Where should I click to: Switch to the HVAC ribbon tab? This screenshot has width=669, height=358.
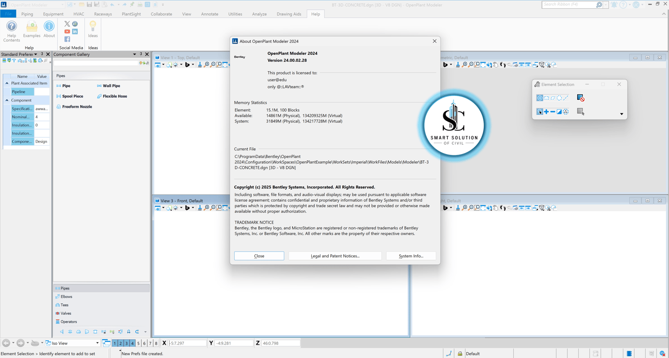click(x=78, y=14)
